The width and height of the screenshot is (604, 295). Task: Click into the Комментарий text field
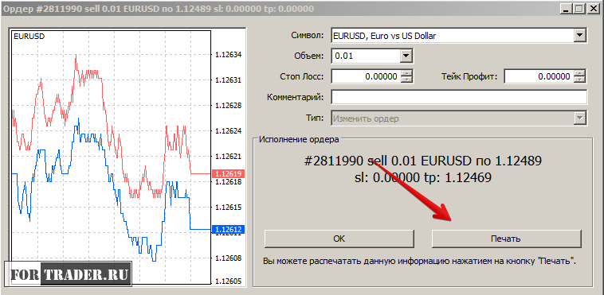pyautogui.click(x=459, y=97)
